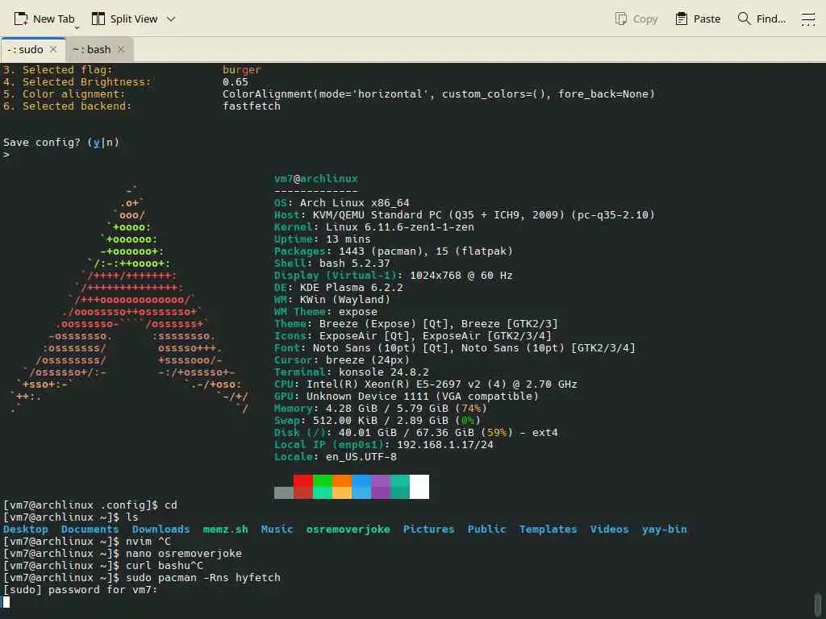Click the Kernel 'Linux 6.11.6-zen1-1-zen' text
The image size is (826, 619).
click(400, 227)
